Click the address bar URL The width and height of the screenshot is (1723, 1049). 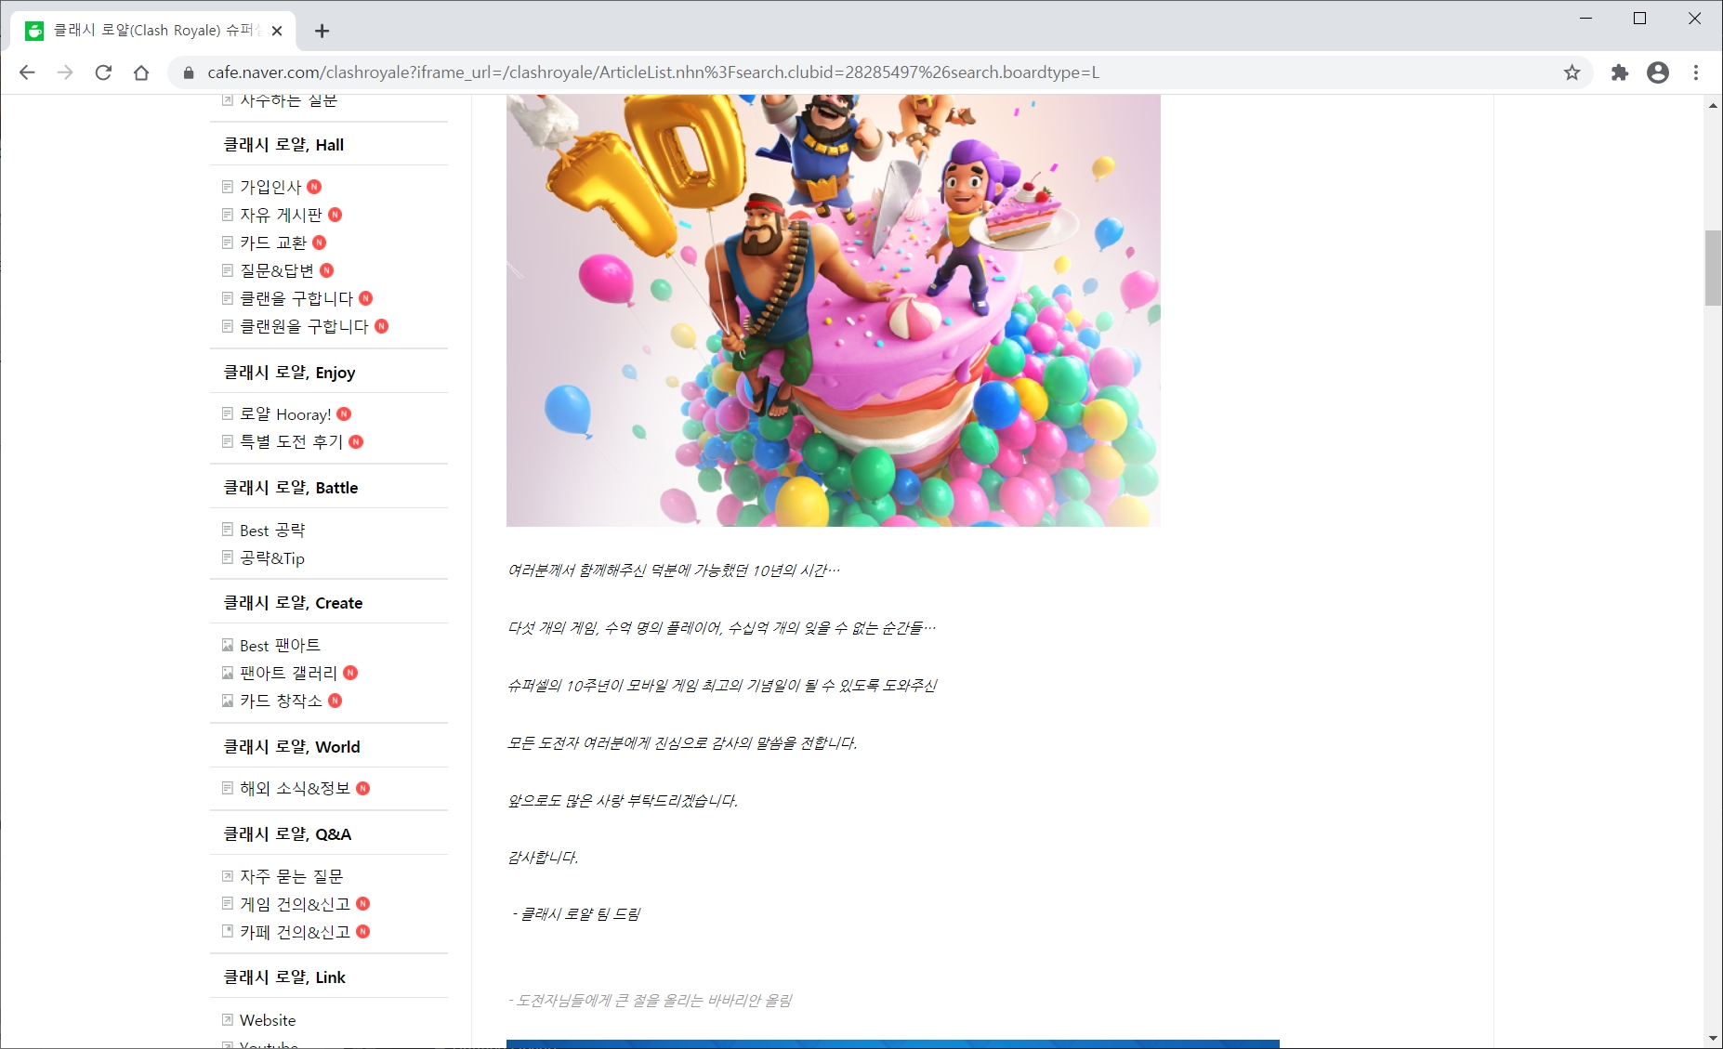653,72
